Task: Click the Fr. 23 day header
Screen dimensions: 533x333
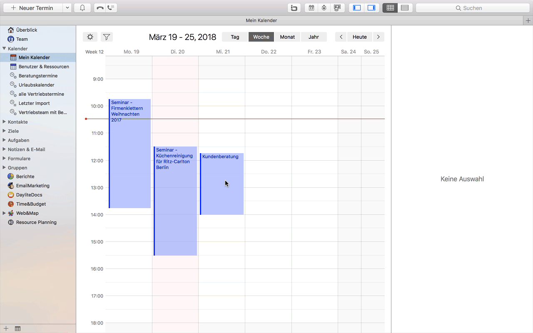Action: pos(314,52)
